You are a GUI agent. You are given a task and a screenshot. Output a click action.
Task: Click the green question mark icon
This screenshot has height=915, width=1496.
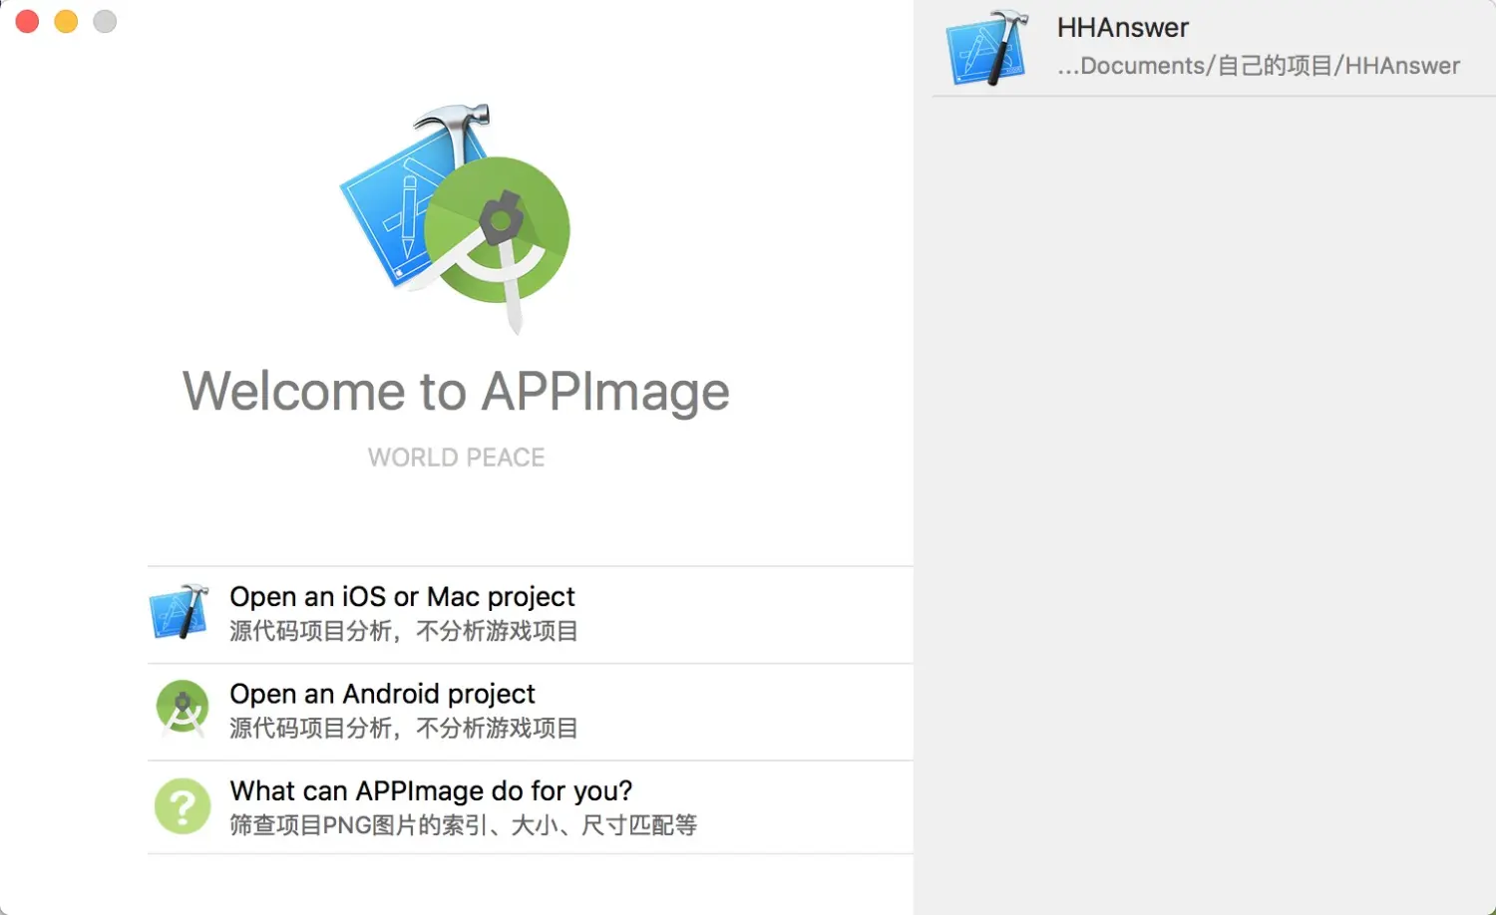click(x=183, y=806)
